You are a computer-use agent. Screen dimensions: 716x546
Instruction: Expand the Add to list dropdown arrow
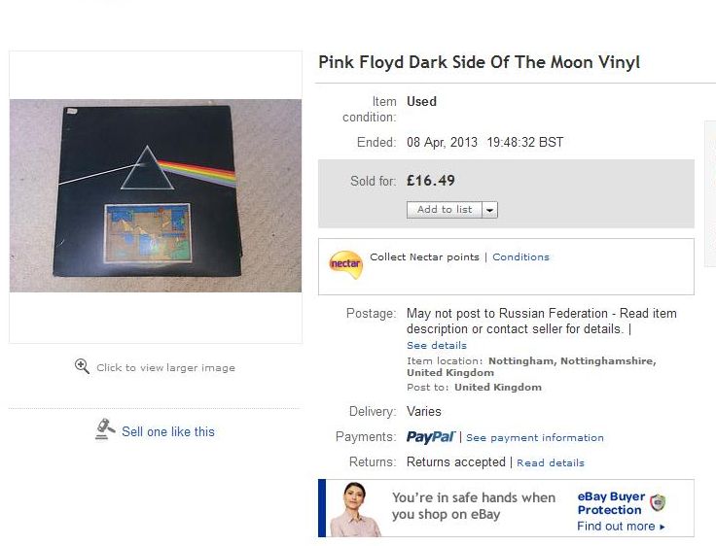489,210
